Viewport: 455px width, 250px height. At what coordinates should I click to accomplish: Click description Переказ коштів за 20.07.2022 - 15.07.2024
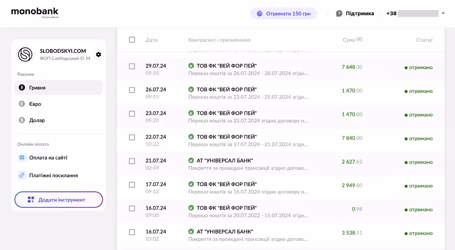tap(248, 215)
